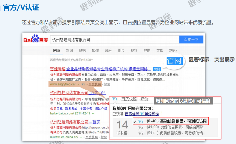Click the V2 icon in the level list
This screenshot has width=236, height=144.
[141, 127]
